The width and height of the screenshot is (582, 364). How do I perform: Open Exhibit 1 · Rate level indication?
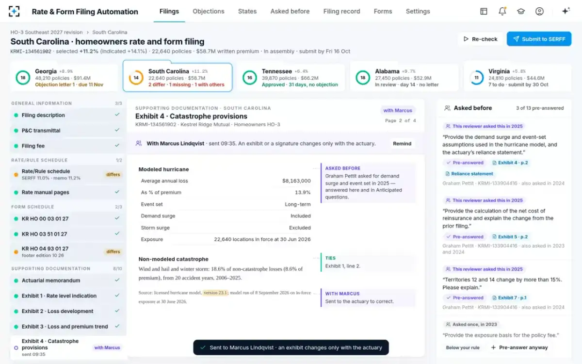pyautogui.click(x=67, y=296)
